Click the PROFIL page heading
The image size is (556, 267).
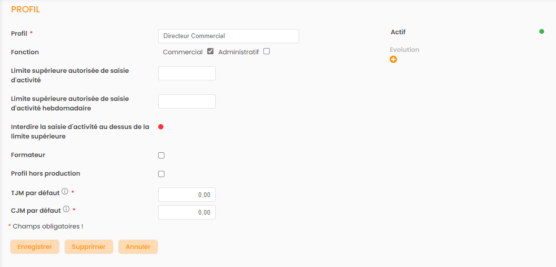click(x=26, y=10)
